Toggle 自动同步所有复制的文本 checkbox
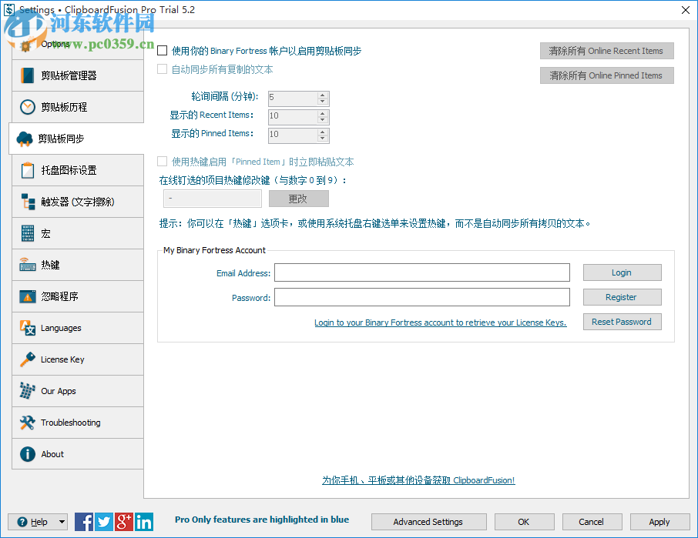 [x=161, y=69]
